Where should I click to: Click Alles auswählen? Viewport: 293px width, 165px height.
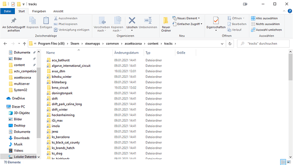pyautogui.click(x=265, y=18)
